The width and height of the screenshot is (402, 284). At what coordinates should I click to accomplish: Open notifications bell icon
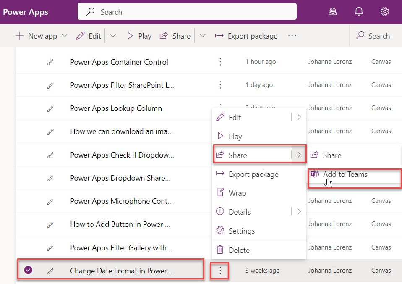point(359,12)
